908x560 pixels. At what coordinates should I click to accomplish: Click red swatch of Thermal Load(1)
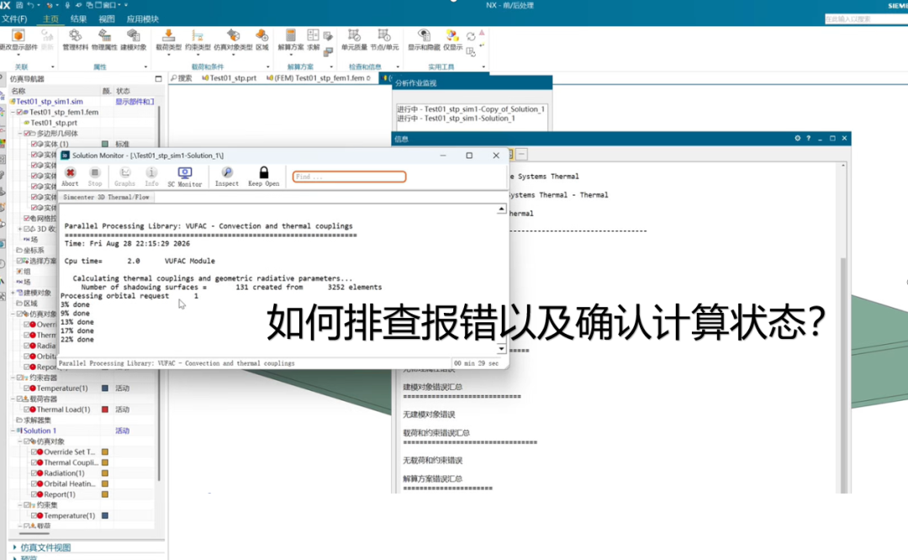[x=105, y=409]
